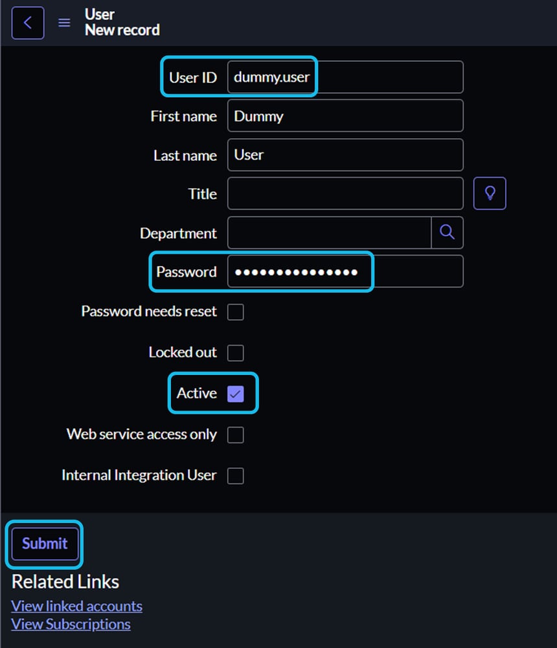Select the masked Password field

[x=300, y=271]
